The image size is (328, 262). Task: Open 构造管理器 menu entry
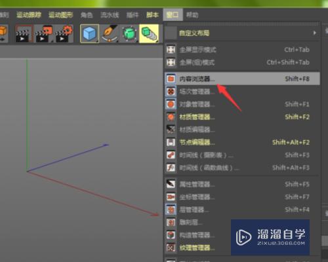pyautogui.click(x=197, y=235)
